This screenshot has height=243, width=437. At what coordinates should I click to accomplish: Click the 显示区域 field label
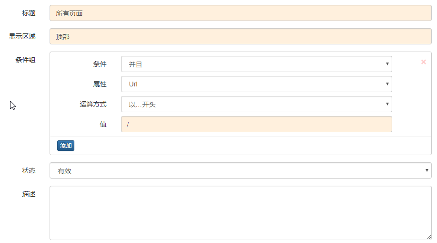[x=22, y=36]
